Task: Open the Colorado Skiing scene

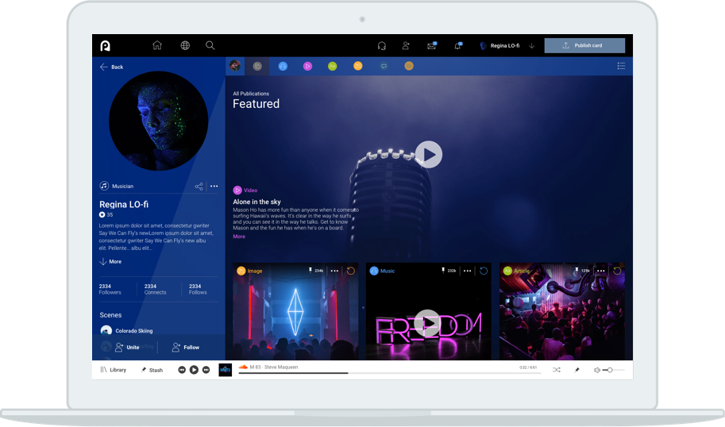Action: pos(127,330)
